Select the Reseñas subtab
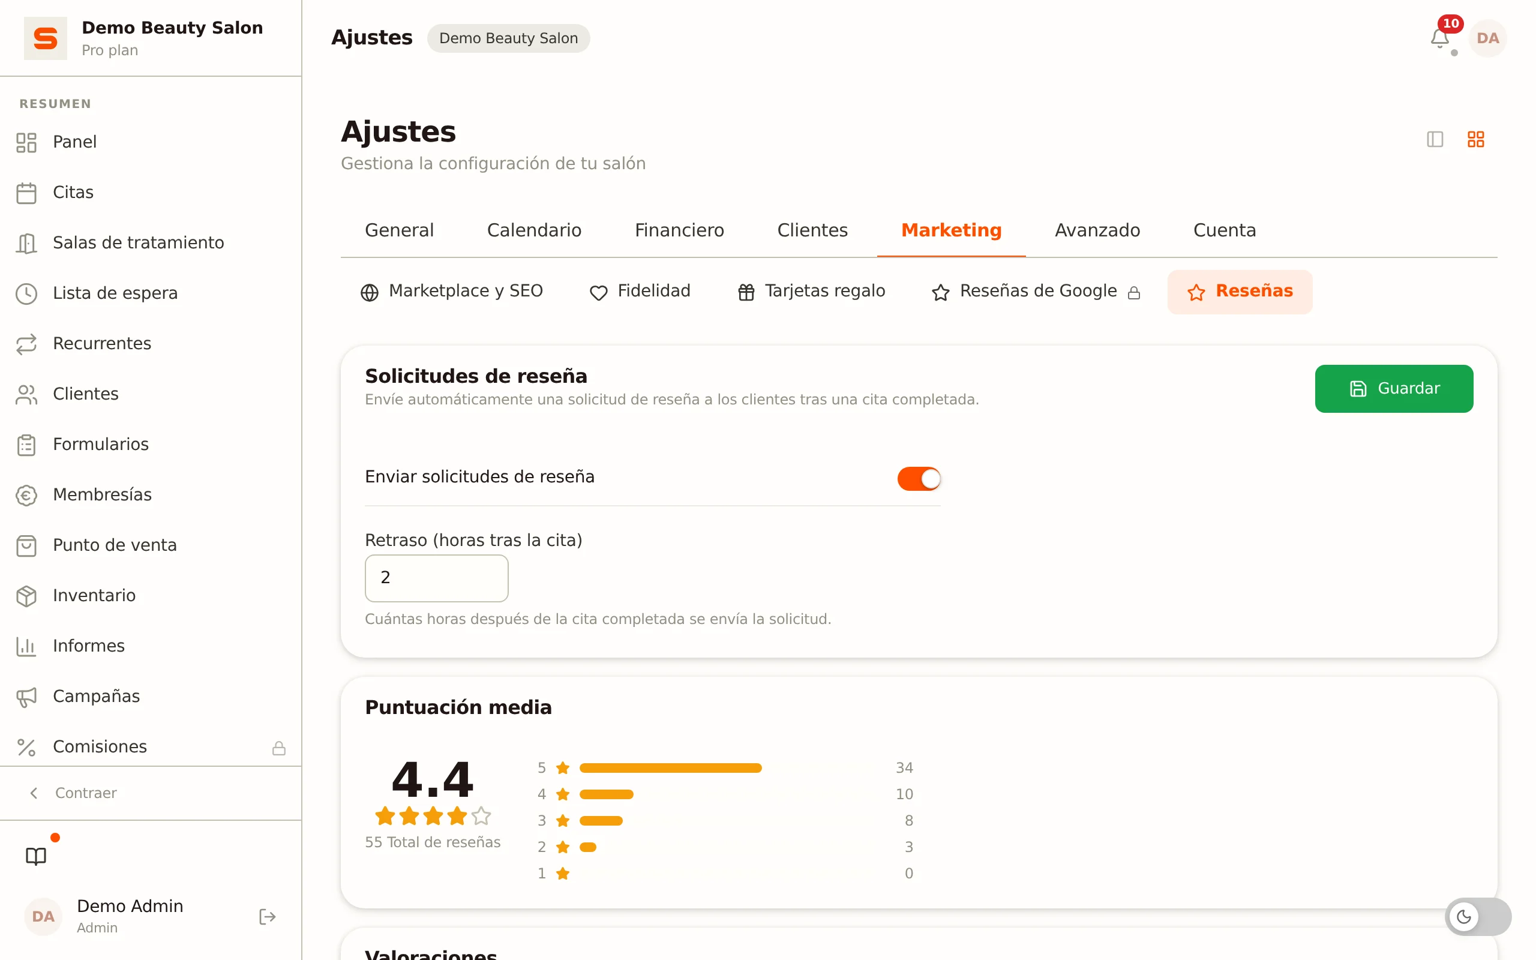Screen dimensions: 1536x960 point(1240,292)
